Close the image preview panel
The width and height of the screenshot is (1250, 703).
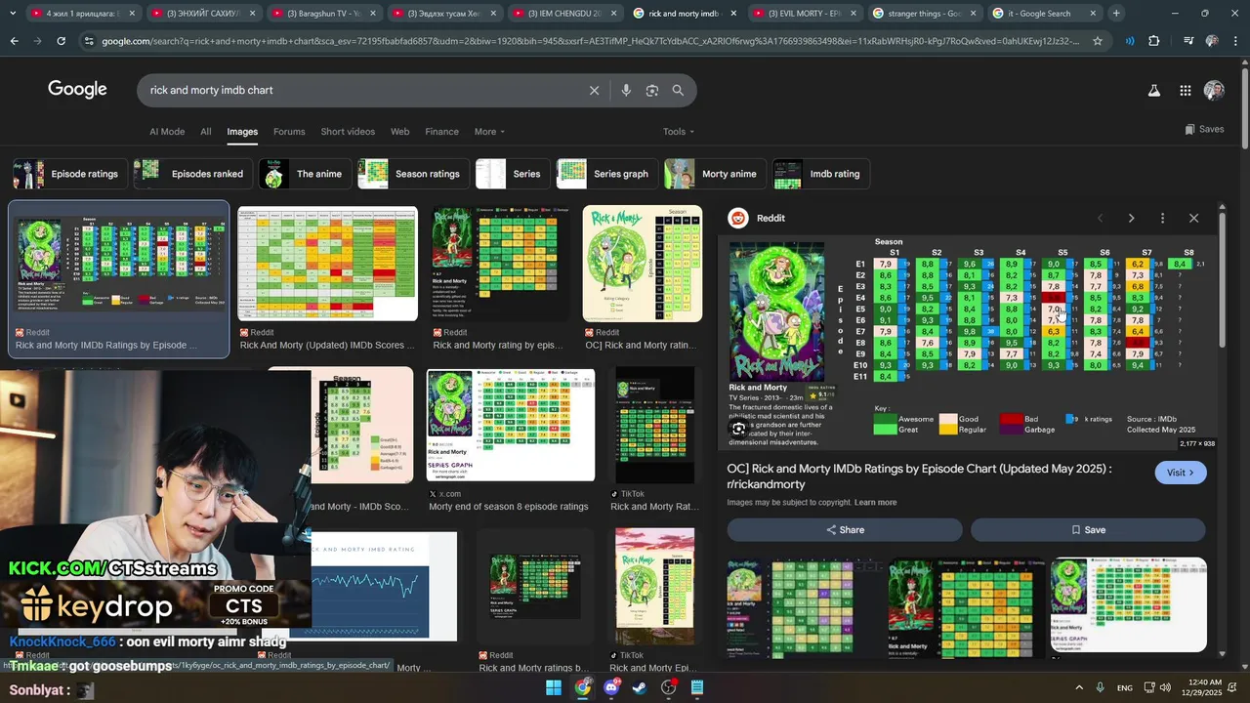pyautogui.click(x=1193, y=218)
